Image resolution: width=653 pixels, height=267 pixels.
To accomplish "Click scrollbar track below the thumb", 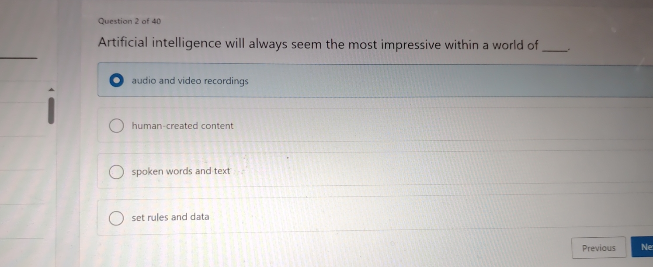I will [x=51, y=184].
